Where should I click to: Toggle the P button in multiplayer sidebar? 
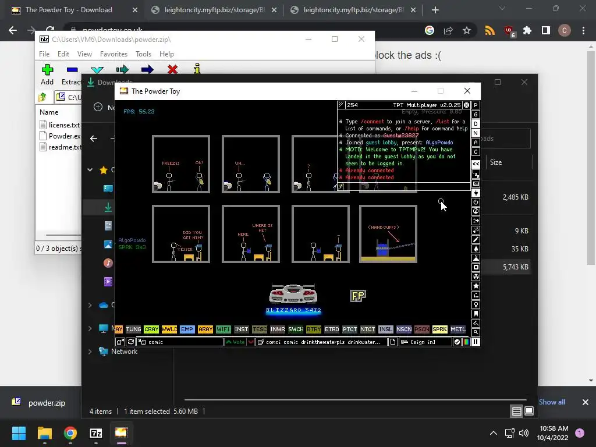476,105
